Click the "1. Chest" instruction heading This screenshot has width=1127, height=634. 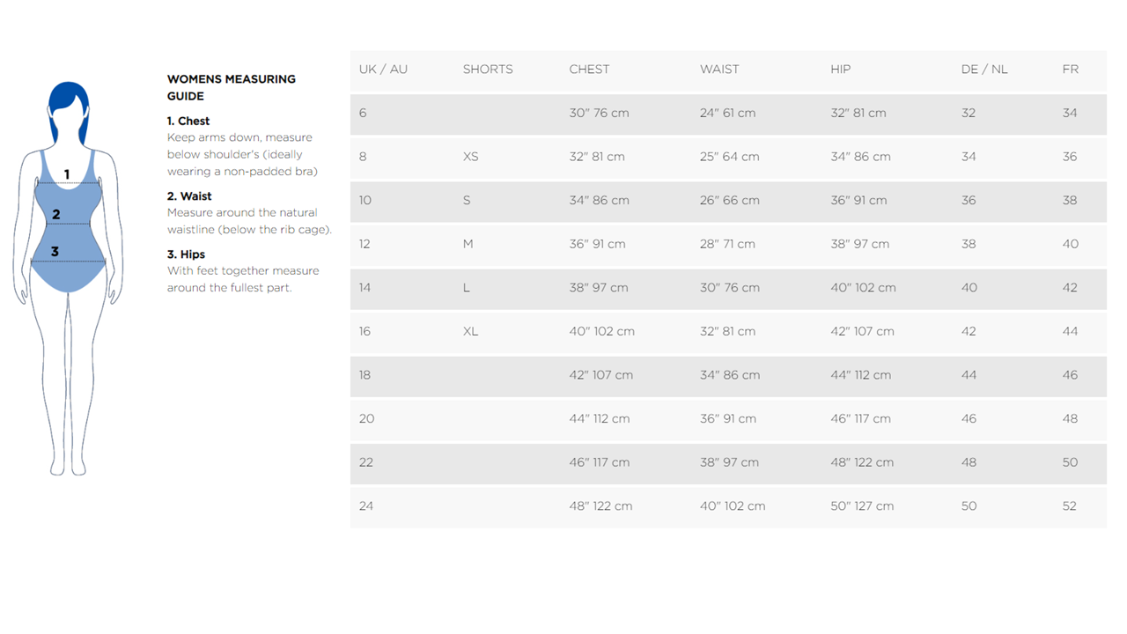pos(188,121)
